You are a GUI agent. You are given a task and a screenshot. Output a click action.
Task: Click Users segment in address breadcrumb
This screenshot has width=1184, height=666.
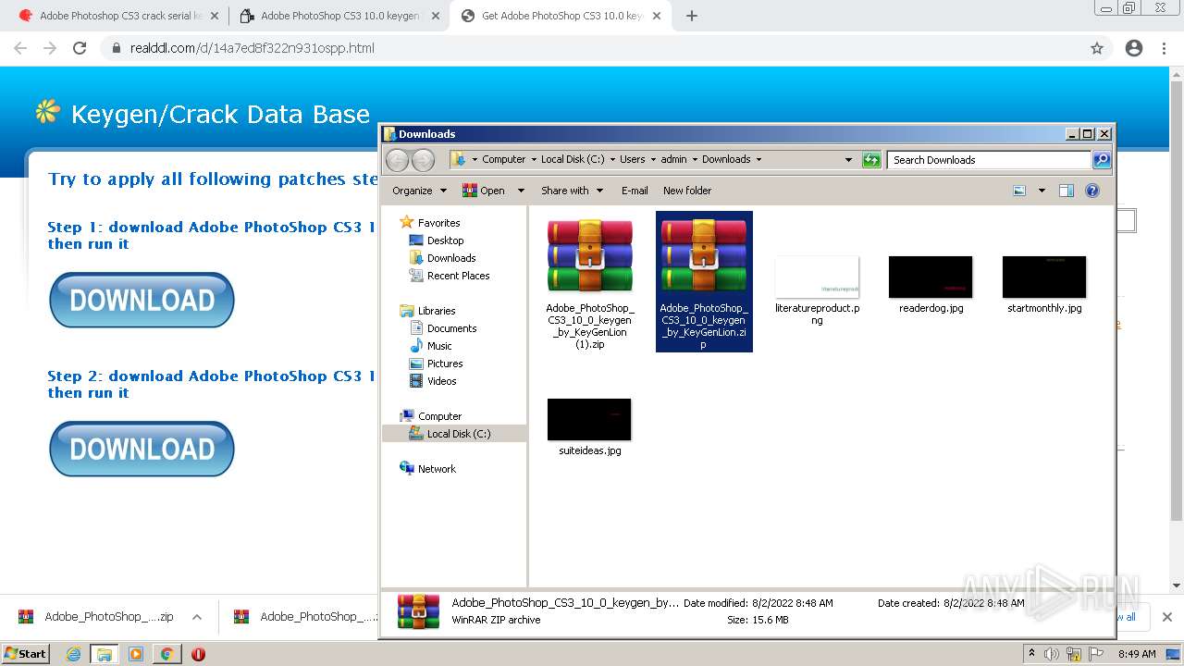pyautogui.click(x=633, y=159)
